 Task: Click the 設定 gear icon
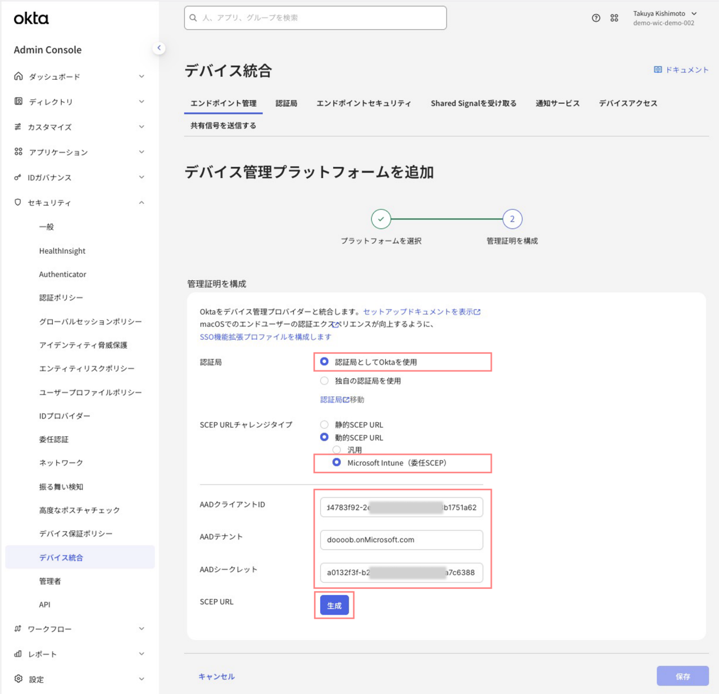point(18,679)
